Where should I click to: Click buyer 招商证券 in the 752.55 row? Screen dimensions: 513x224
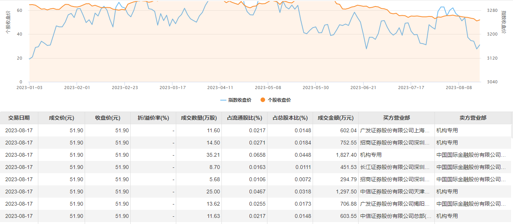point(397,143)
